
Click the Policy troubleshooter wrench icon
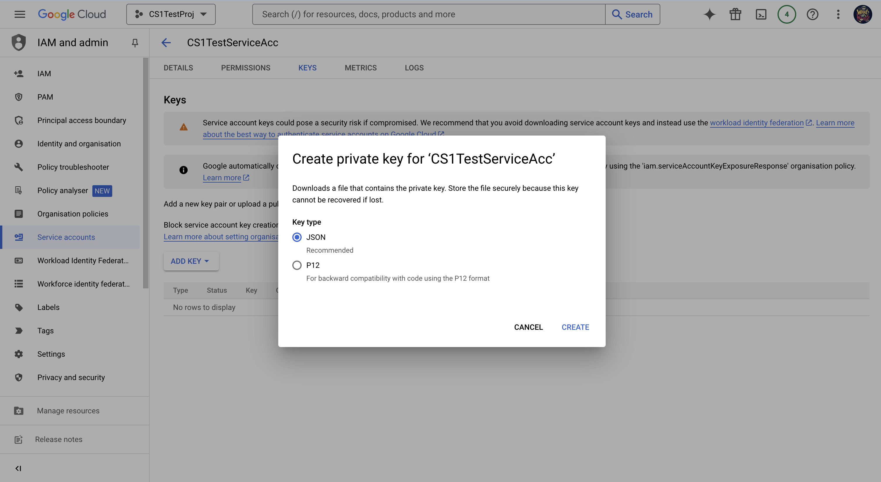point(19,167)
